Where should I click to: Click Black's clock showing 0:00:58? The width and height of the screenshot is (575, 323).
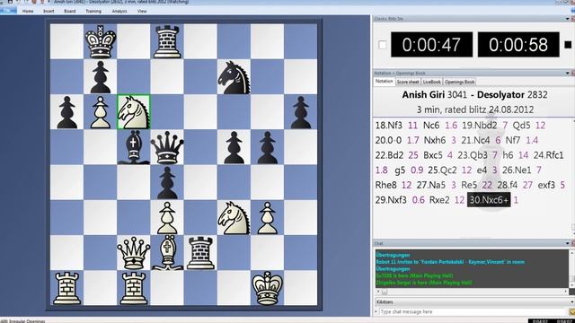click(x=518, y=45)
